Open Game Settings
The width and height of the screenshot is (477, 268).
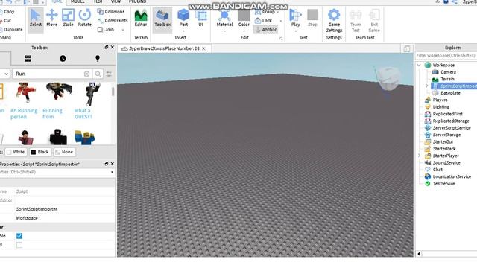pyautogui.click(x=334, y=21)
